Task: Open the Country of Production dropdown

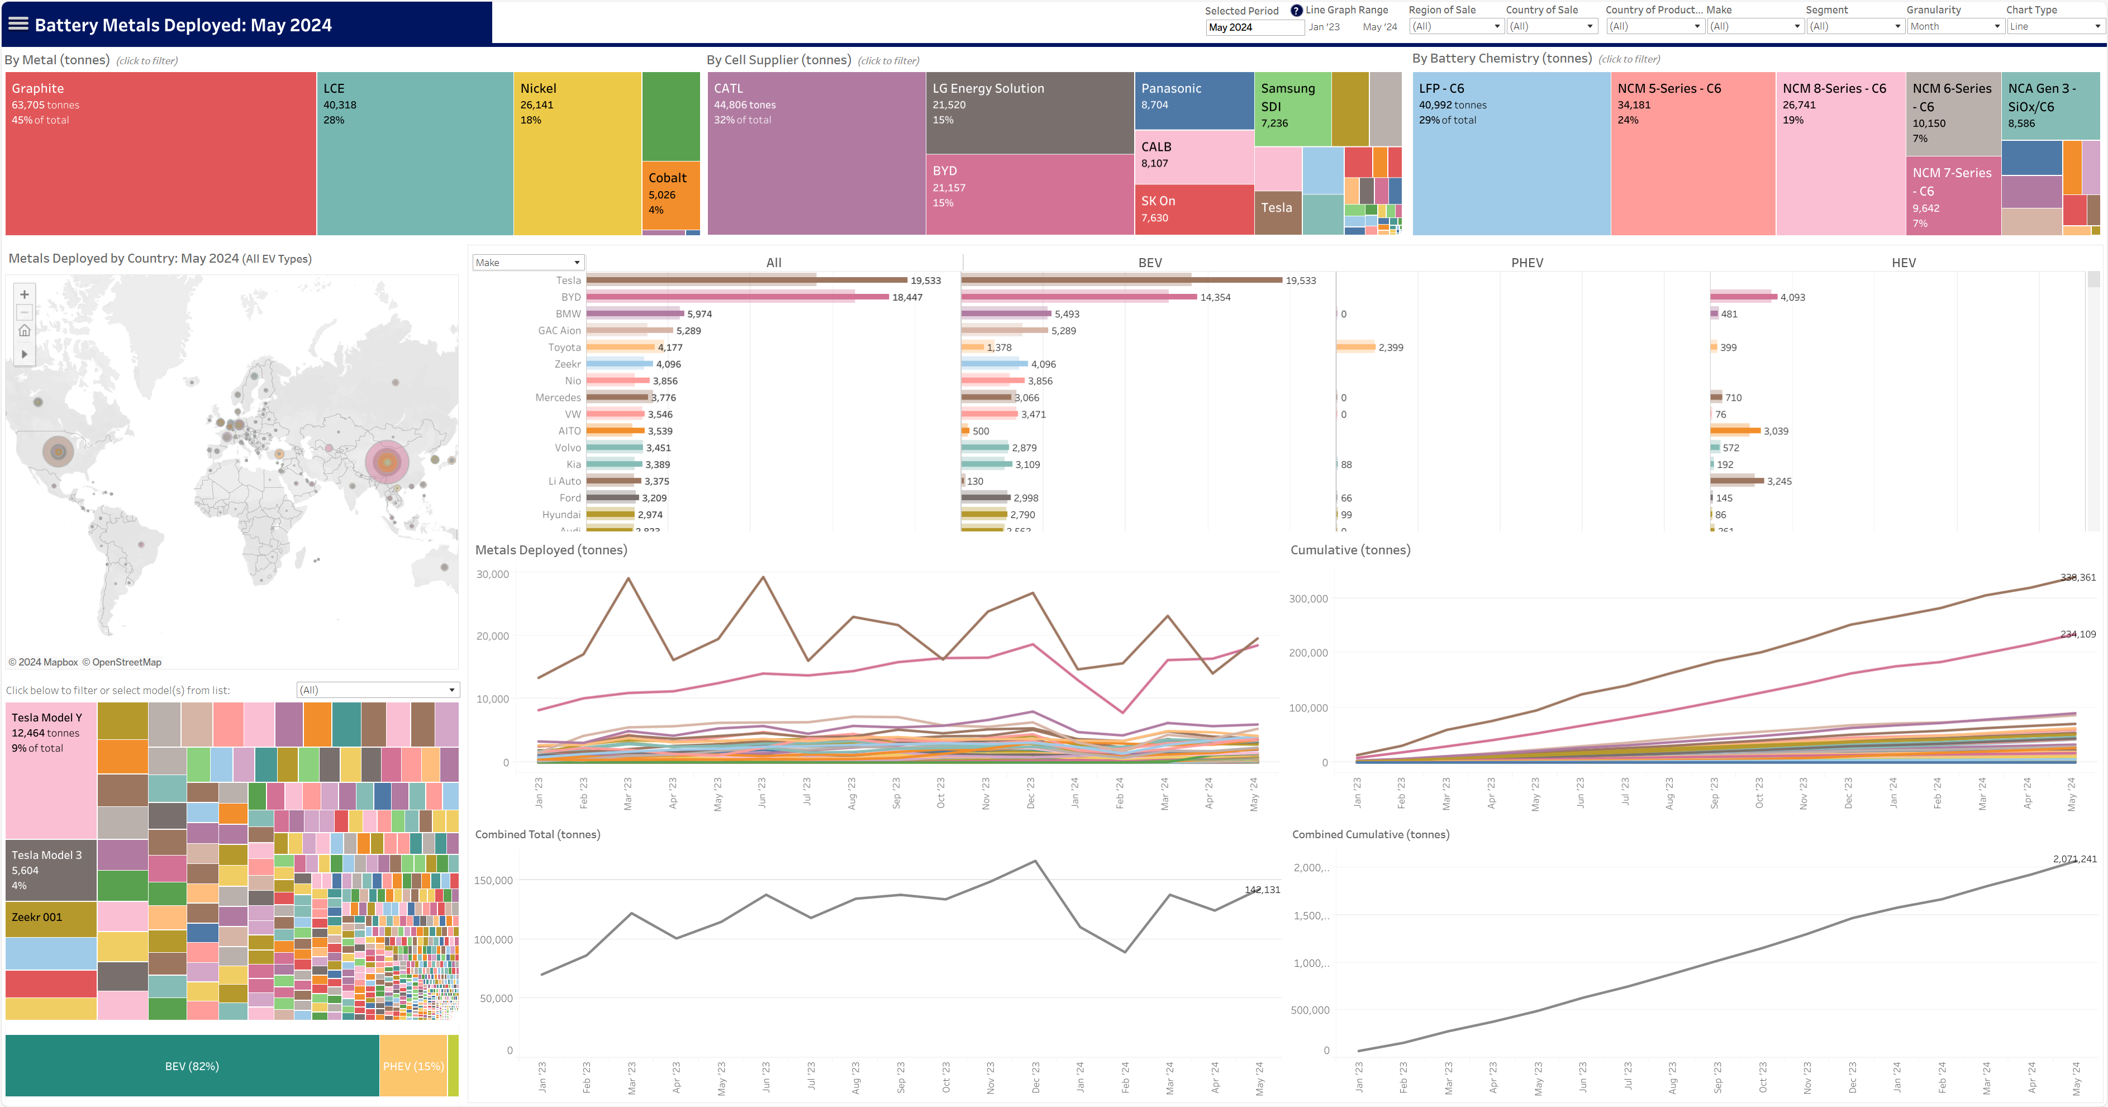Action: point(1655,26)
